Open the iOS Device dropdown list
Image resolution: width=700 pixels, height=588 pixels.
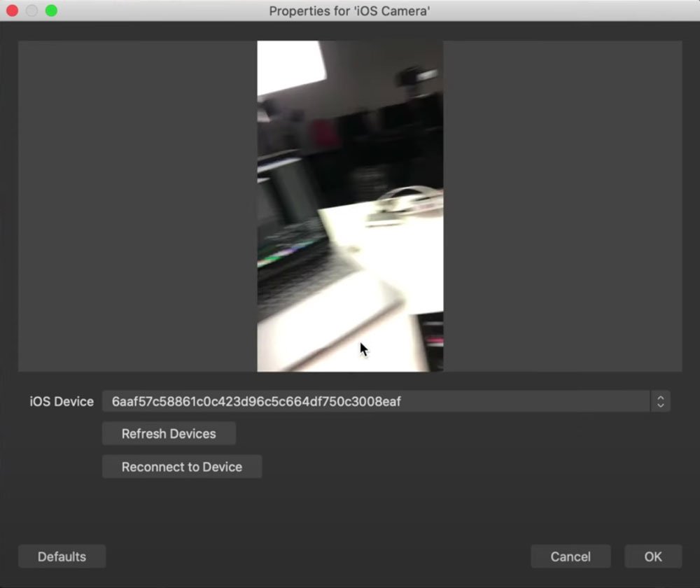point(377,401)
